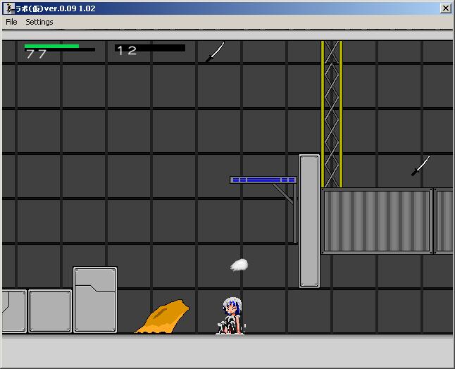Click the white puff cloud sprite
Viewport: 455px width, 369px height.
point(239,265)
